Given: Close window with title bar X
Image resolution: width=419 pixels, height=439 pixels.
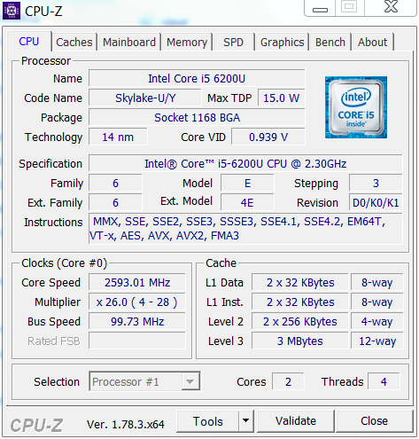Looking at the screenshot, I should [391, 8].
